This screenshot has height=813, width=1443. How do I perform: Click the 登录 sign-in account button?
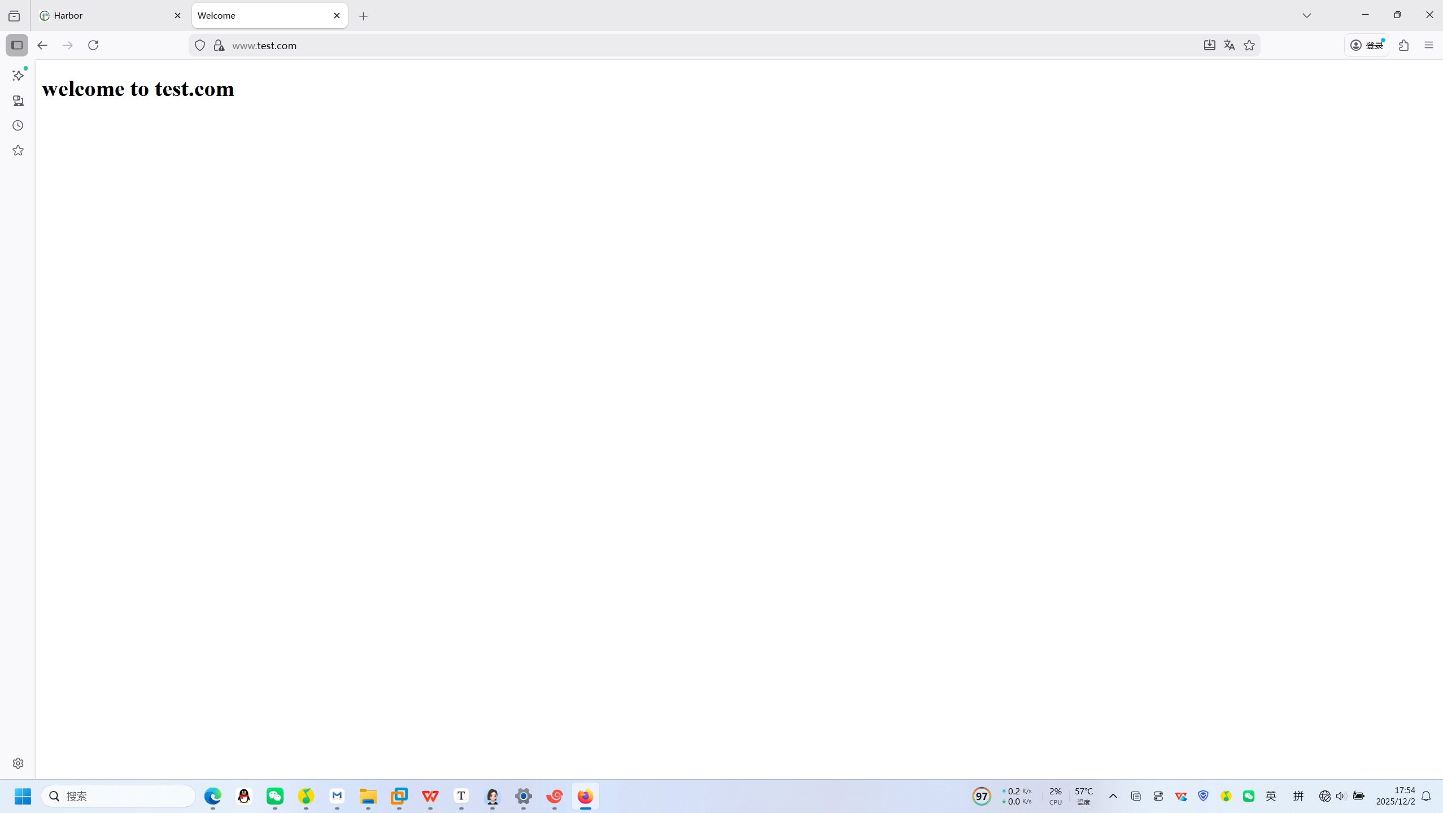click(1367, 45)
